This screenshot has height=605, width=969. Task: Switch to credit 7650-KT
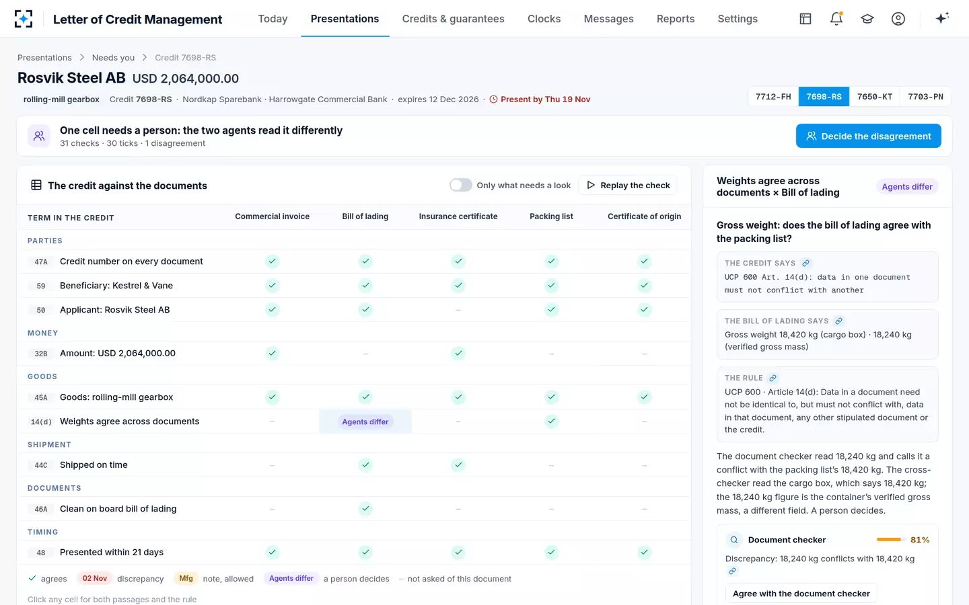click(x=875, y=97)
